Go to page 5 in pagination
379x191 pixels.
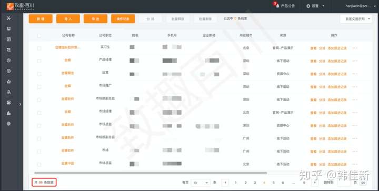pos(273,183)
